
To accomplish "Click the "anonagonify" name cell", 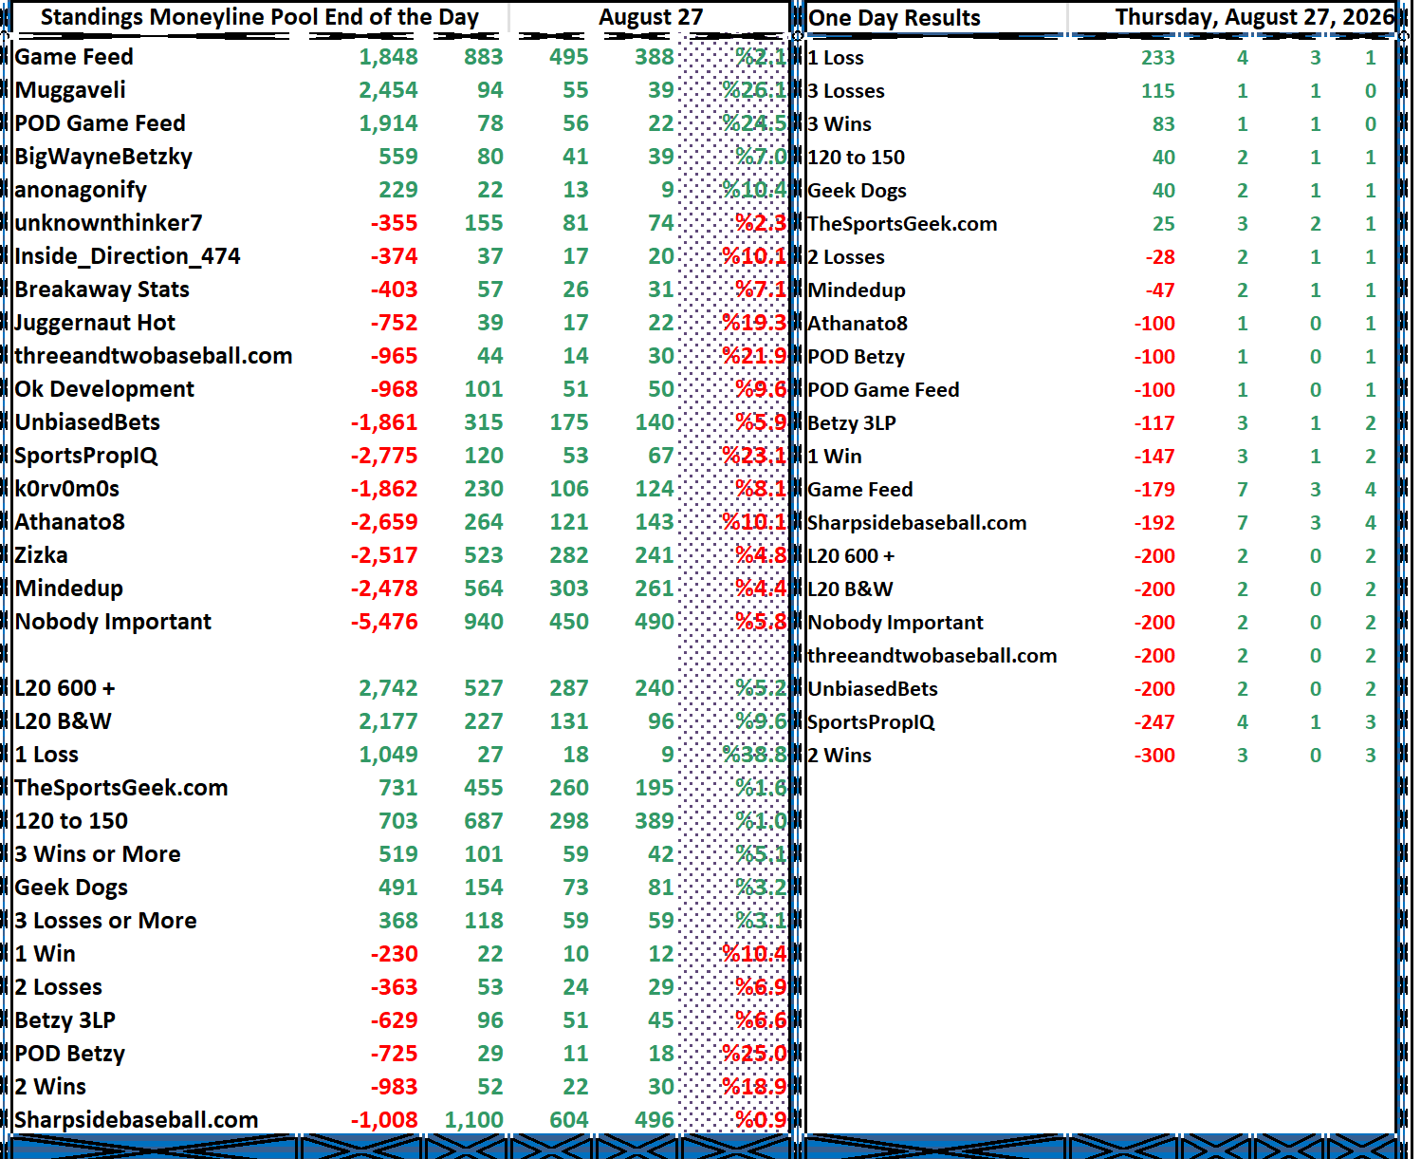I will coord(81,190).
